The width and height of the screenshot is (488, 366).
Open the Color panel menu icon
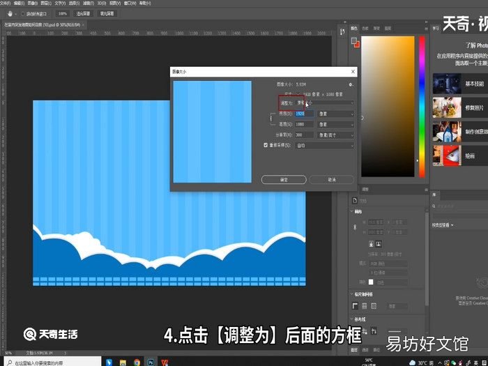[x=426, y=29]
